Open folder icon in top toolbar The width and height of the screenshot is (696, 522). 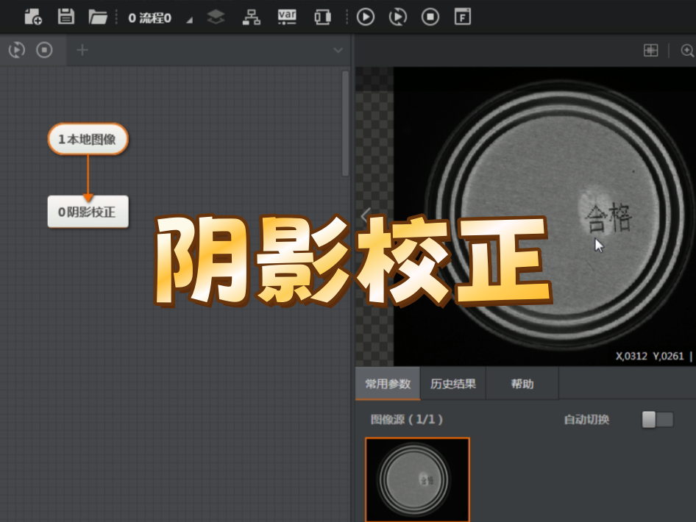[98, 17]
